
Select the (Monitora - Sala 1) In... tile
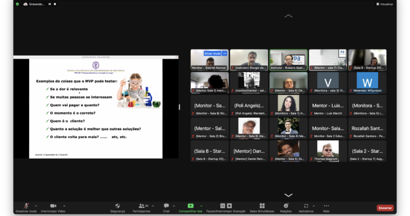coord(288,106)
